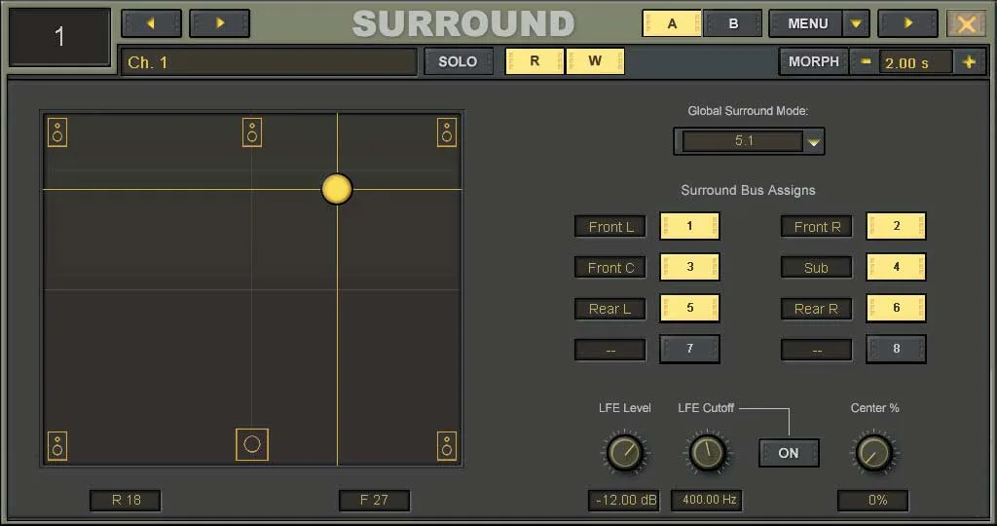This screenshot has height=526, width=997.
Task: Toggle surround bus assign 6
Action: tap(896, 308)
